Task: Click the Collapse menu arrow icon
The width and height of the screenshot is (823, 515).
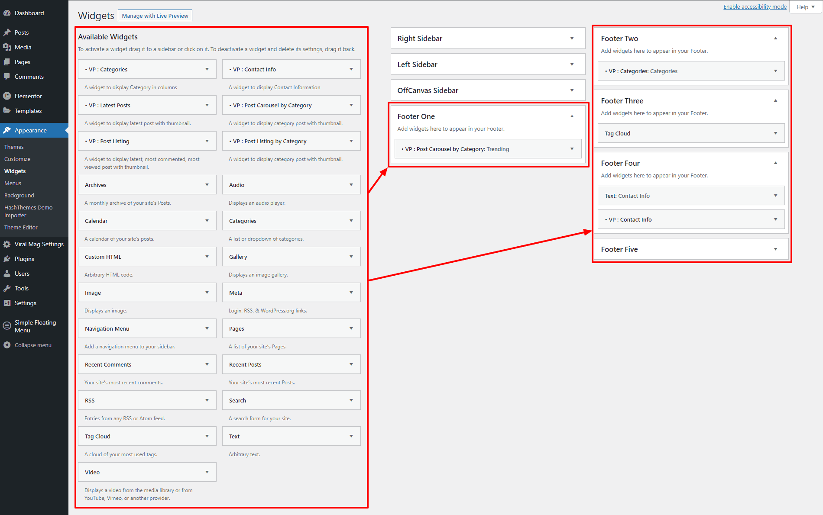Action: 7,345
